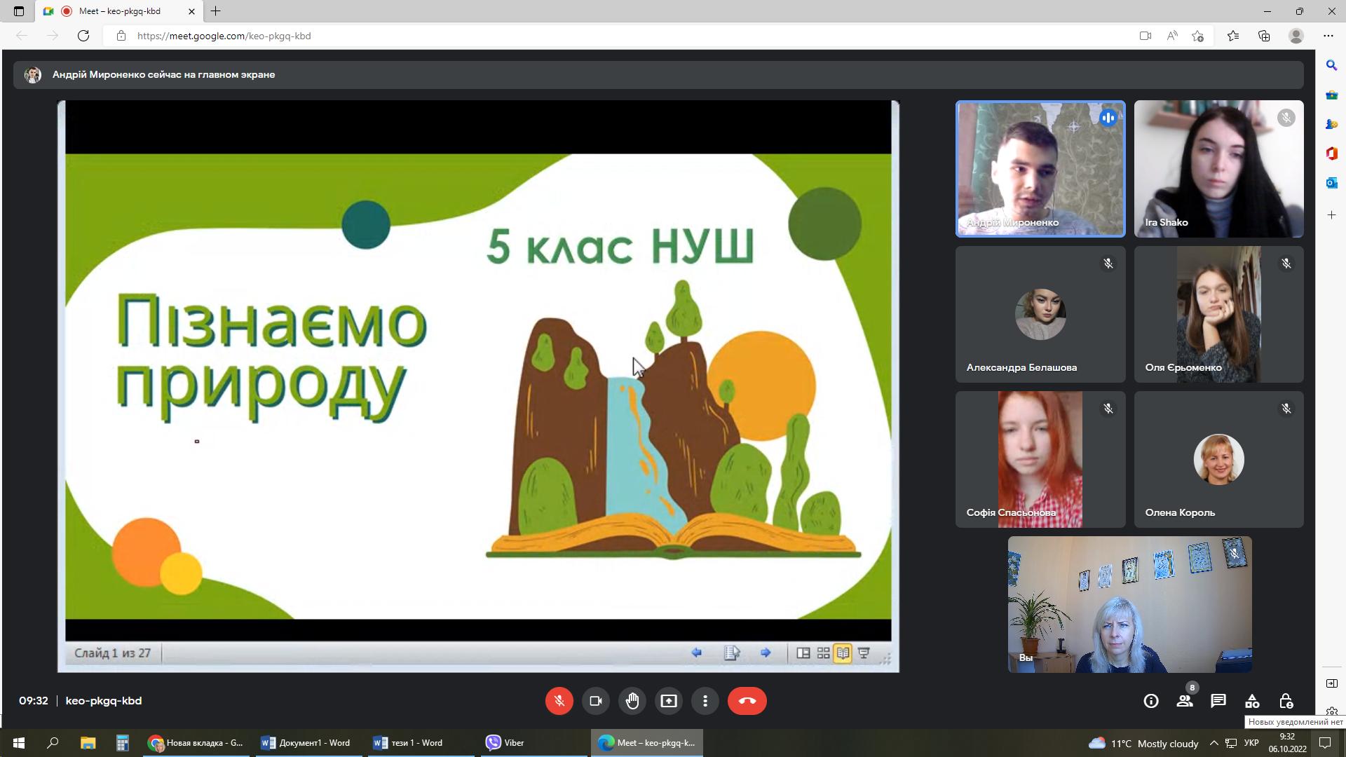Click the Present now screen share icon
Image resolution: width=1346 pixels, height=757 pixels.
coord(669,701)
